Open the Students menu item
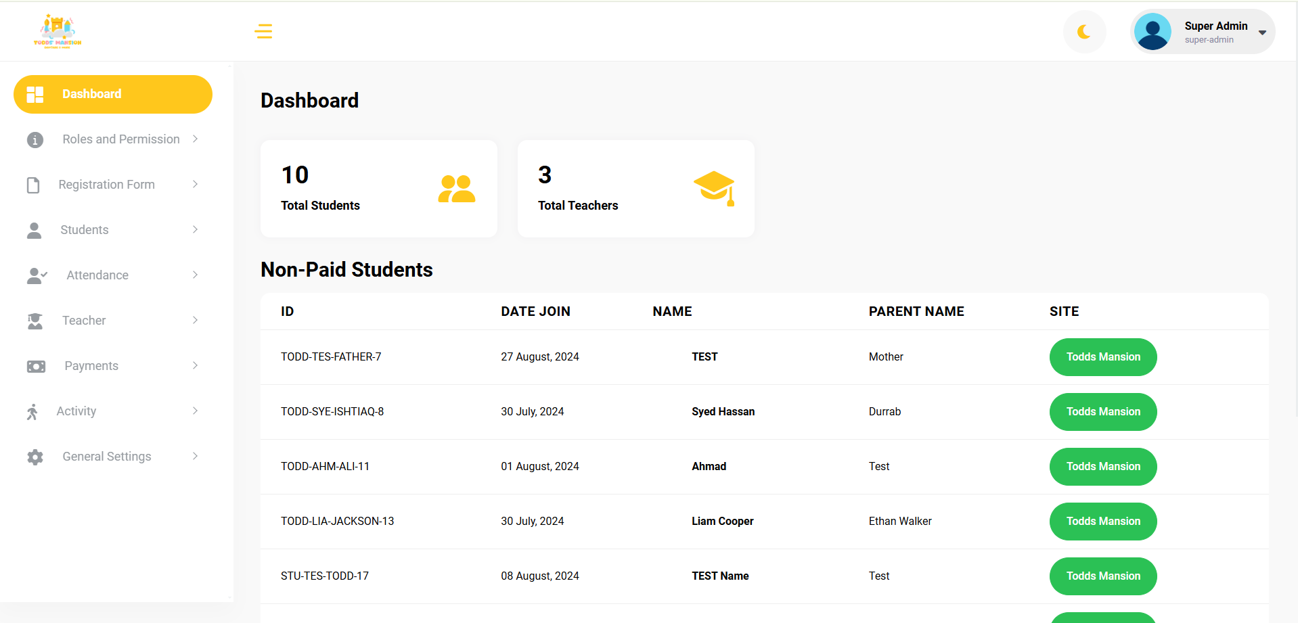Screen dimensions: 1298x623 pos(85,230)
